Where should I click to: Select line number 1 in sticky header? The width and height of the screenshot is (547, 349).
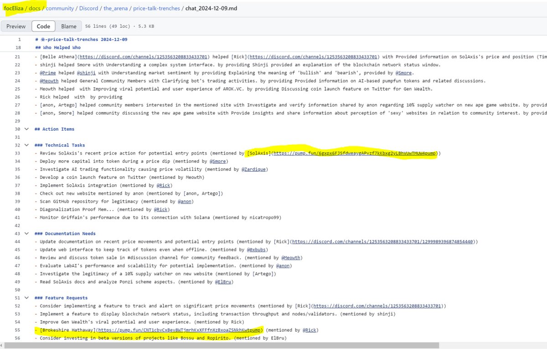point(19,40)
